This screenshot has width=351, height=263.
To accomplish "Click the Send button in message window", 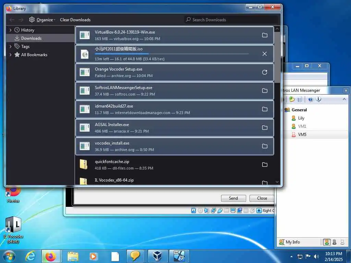I will [233, 198].
